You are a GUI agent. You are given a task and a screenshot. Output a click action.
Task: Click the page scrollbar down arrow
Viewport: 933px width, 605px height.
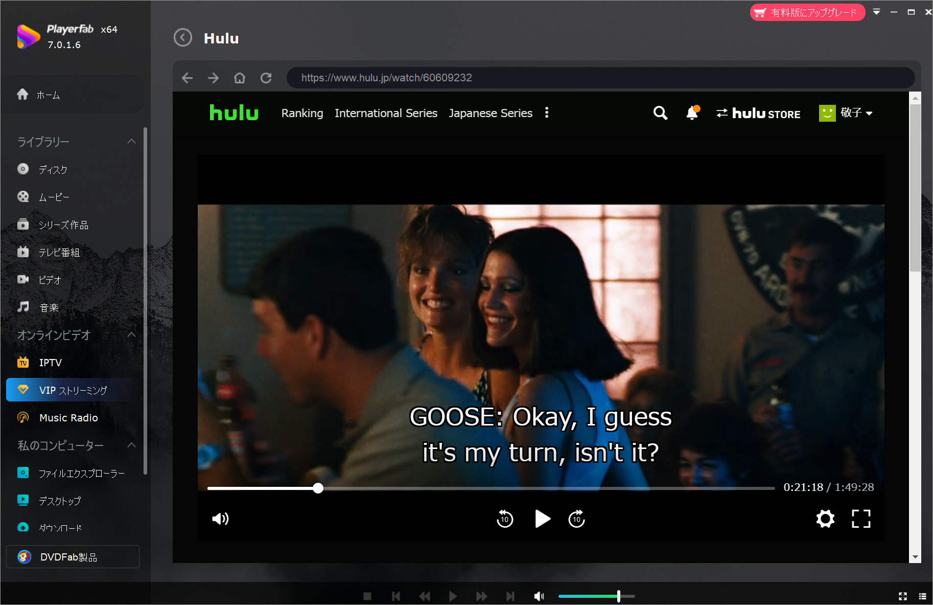[915, 557]
